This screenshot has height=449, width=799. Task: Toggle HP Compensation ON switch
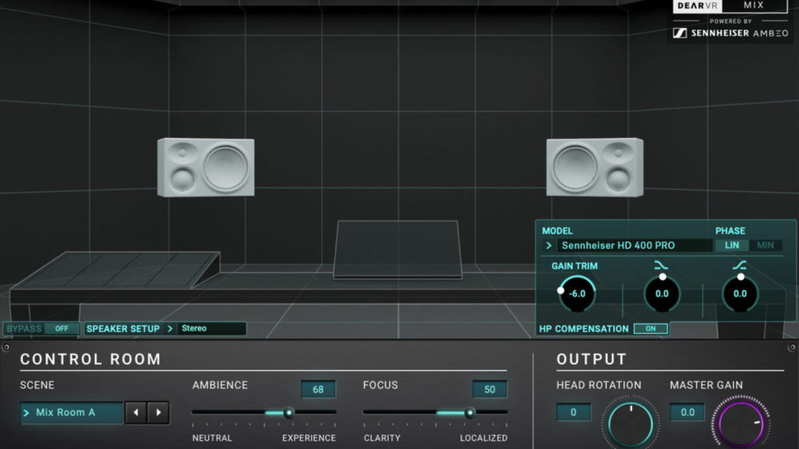point(651,329)
